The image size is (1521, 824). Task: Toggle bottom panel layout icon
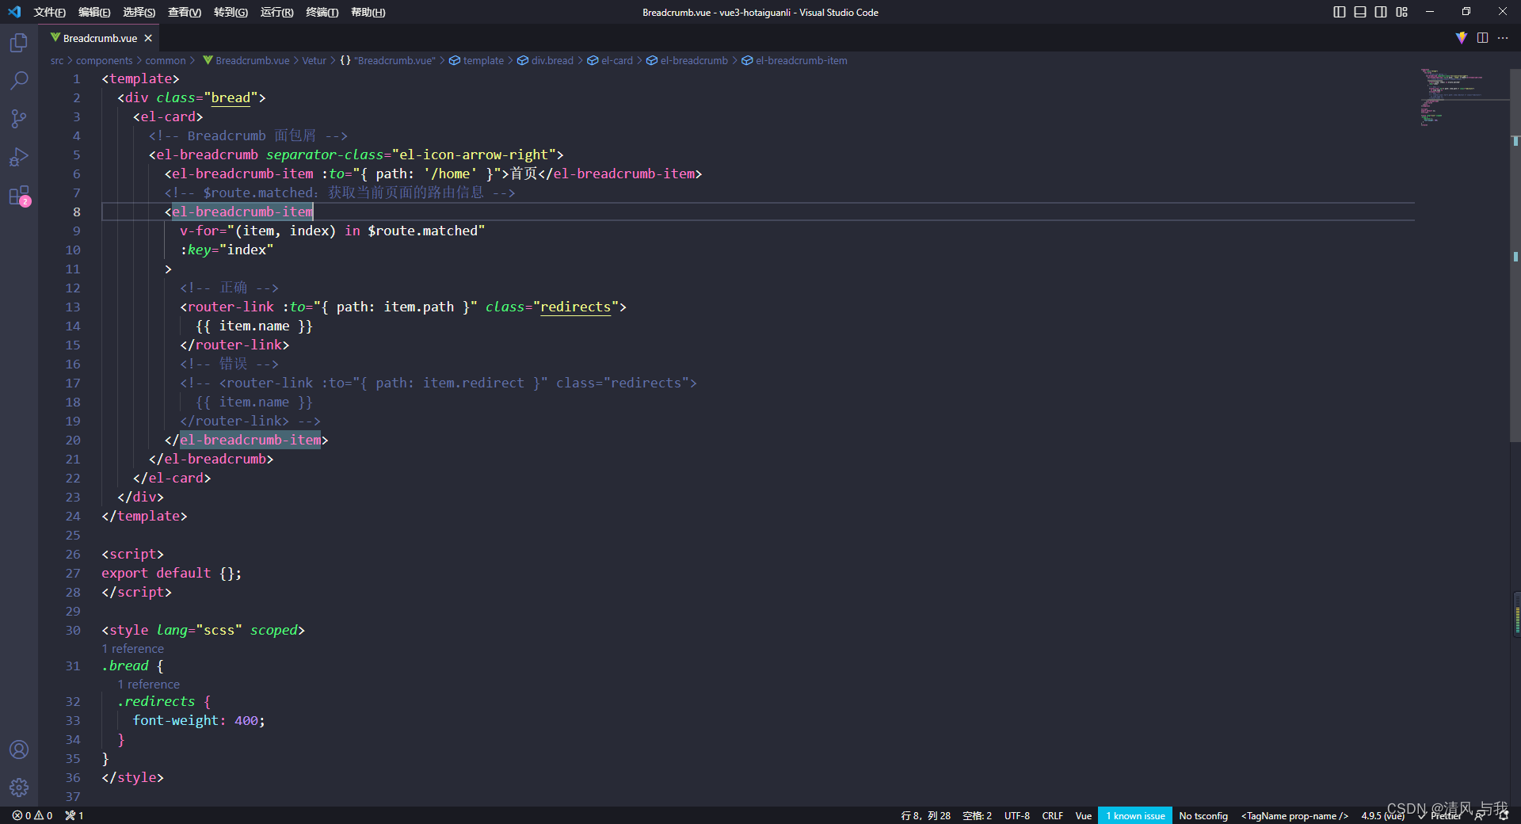1360,12
